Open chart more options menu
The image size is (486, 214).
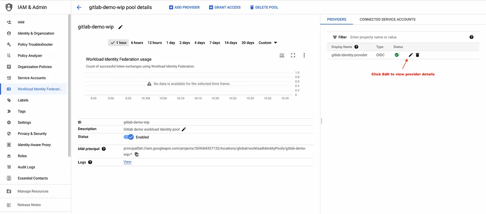tap(304, 55)
